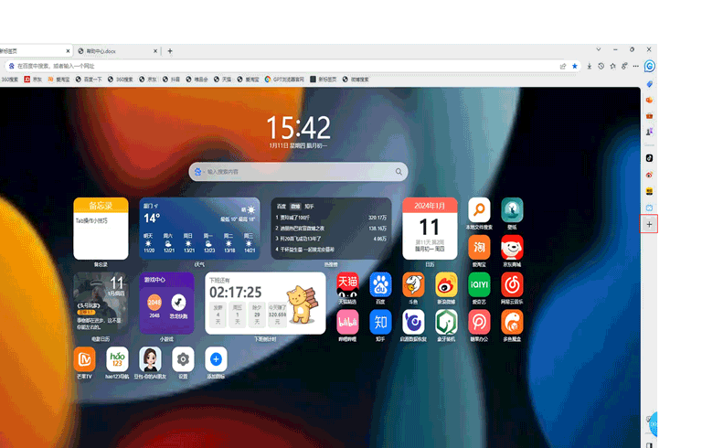702x448 pixels.
Task: Open the movie calendar thumbnail widget
Action: [101, 304]
